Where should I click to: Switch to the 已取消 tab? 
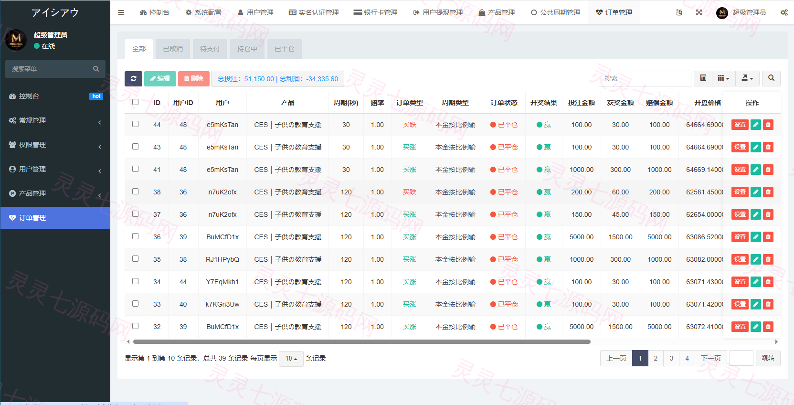point(173,49)
